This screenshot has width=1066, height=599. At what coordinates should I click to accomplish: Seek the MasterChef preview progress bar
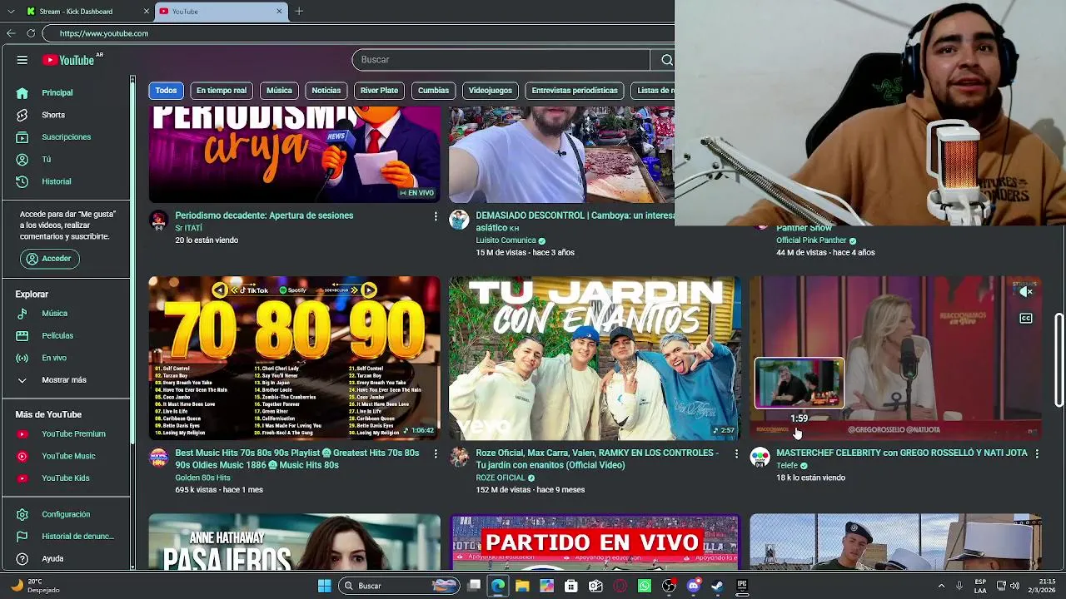point(895,439)
